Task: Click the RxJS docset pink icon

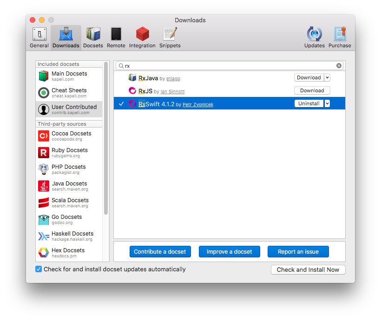Action: tap(132, 90)
